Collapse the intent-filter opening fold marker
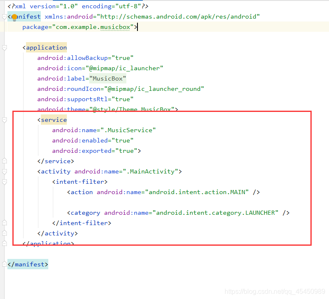 pos(4,182)
